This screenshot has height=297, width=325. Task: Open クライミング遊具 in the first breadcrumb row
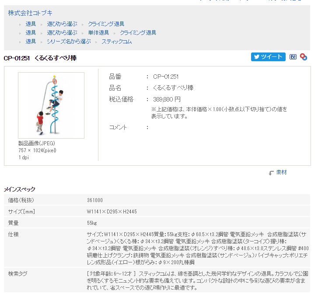pos(106,24)
